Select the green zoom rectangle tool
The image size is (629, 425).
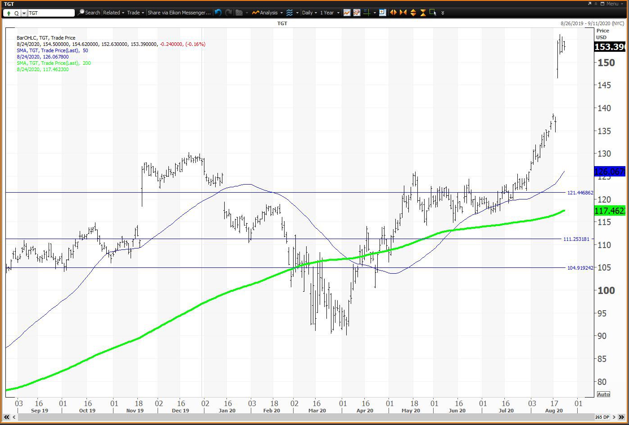click(x=433, y=13)
